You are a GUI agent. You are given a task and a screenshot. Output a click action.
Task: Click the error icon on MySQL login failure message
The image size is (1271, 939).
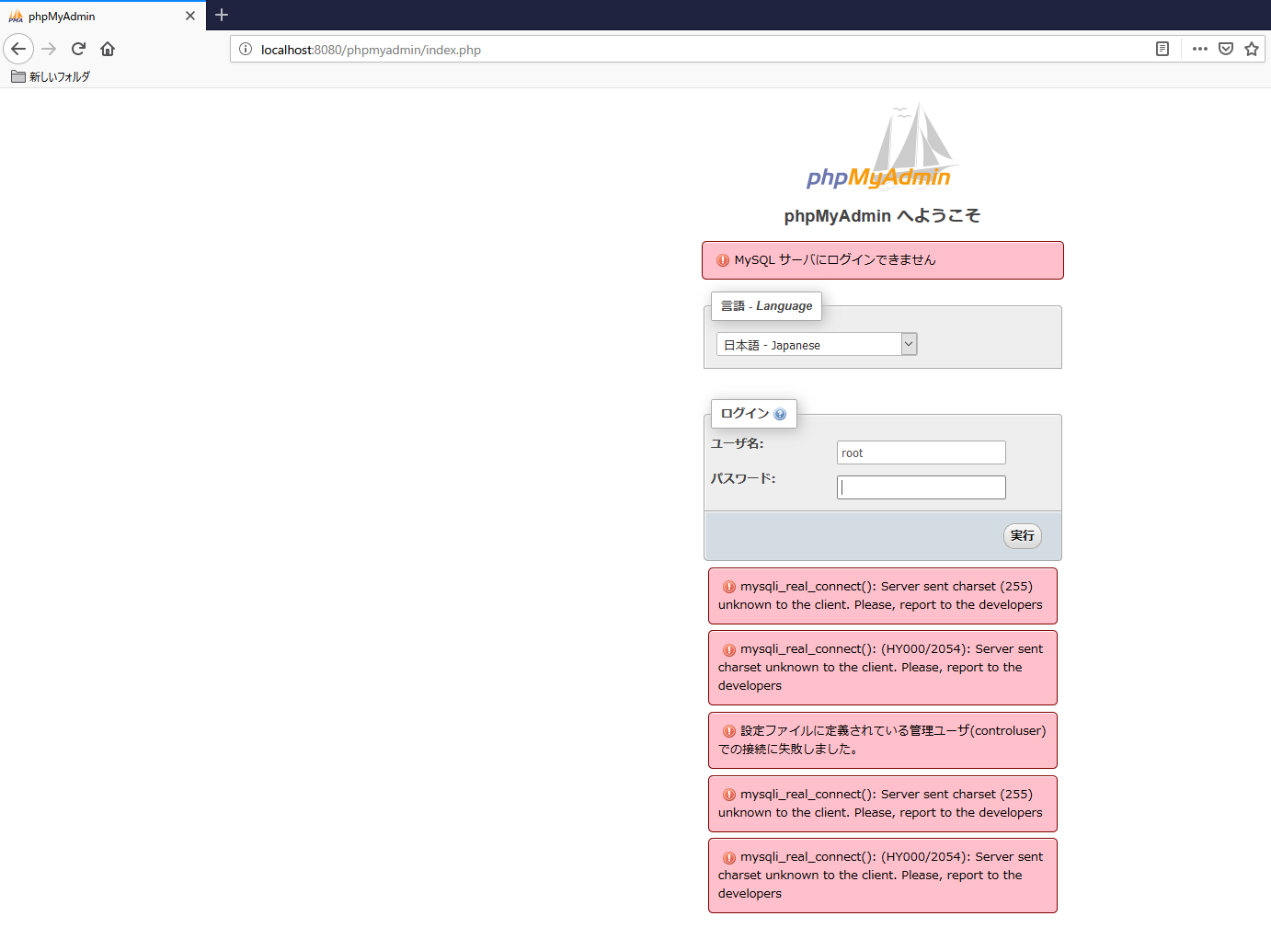pos(721,259)
